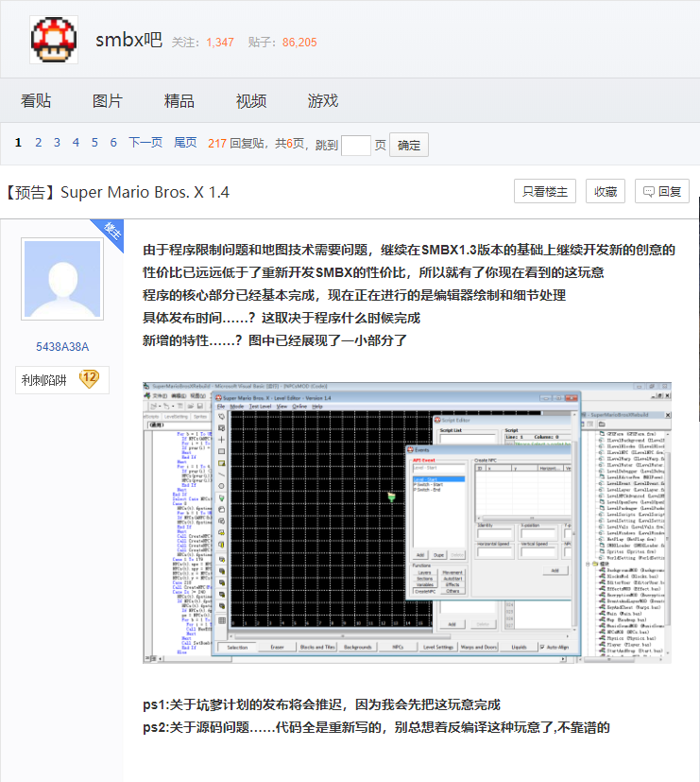
Task: Click the 下一页 next page link
Action: [x=145, y=143]
